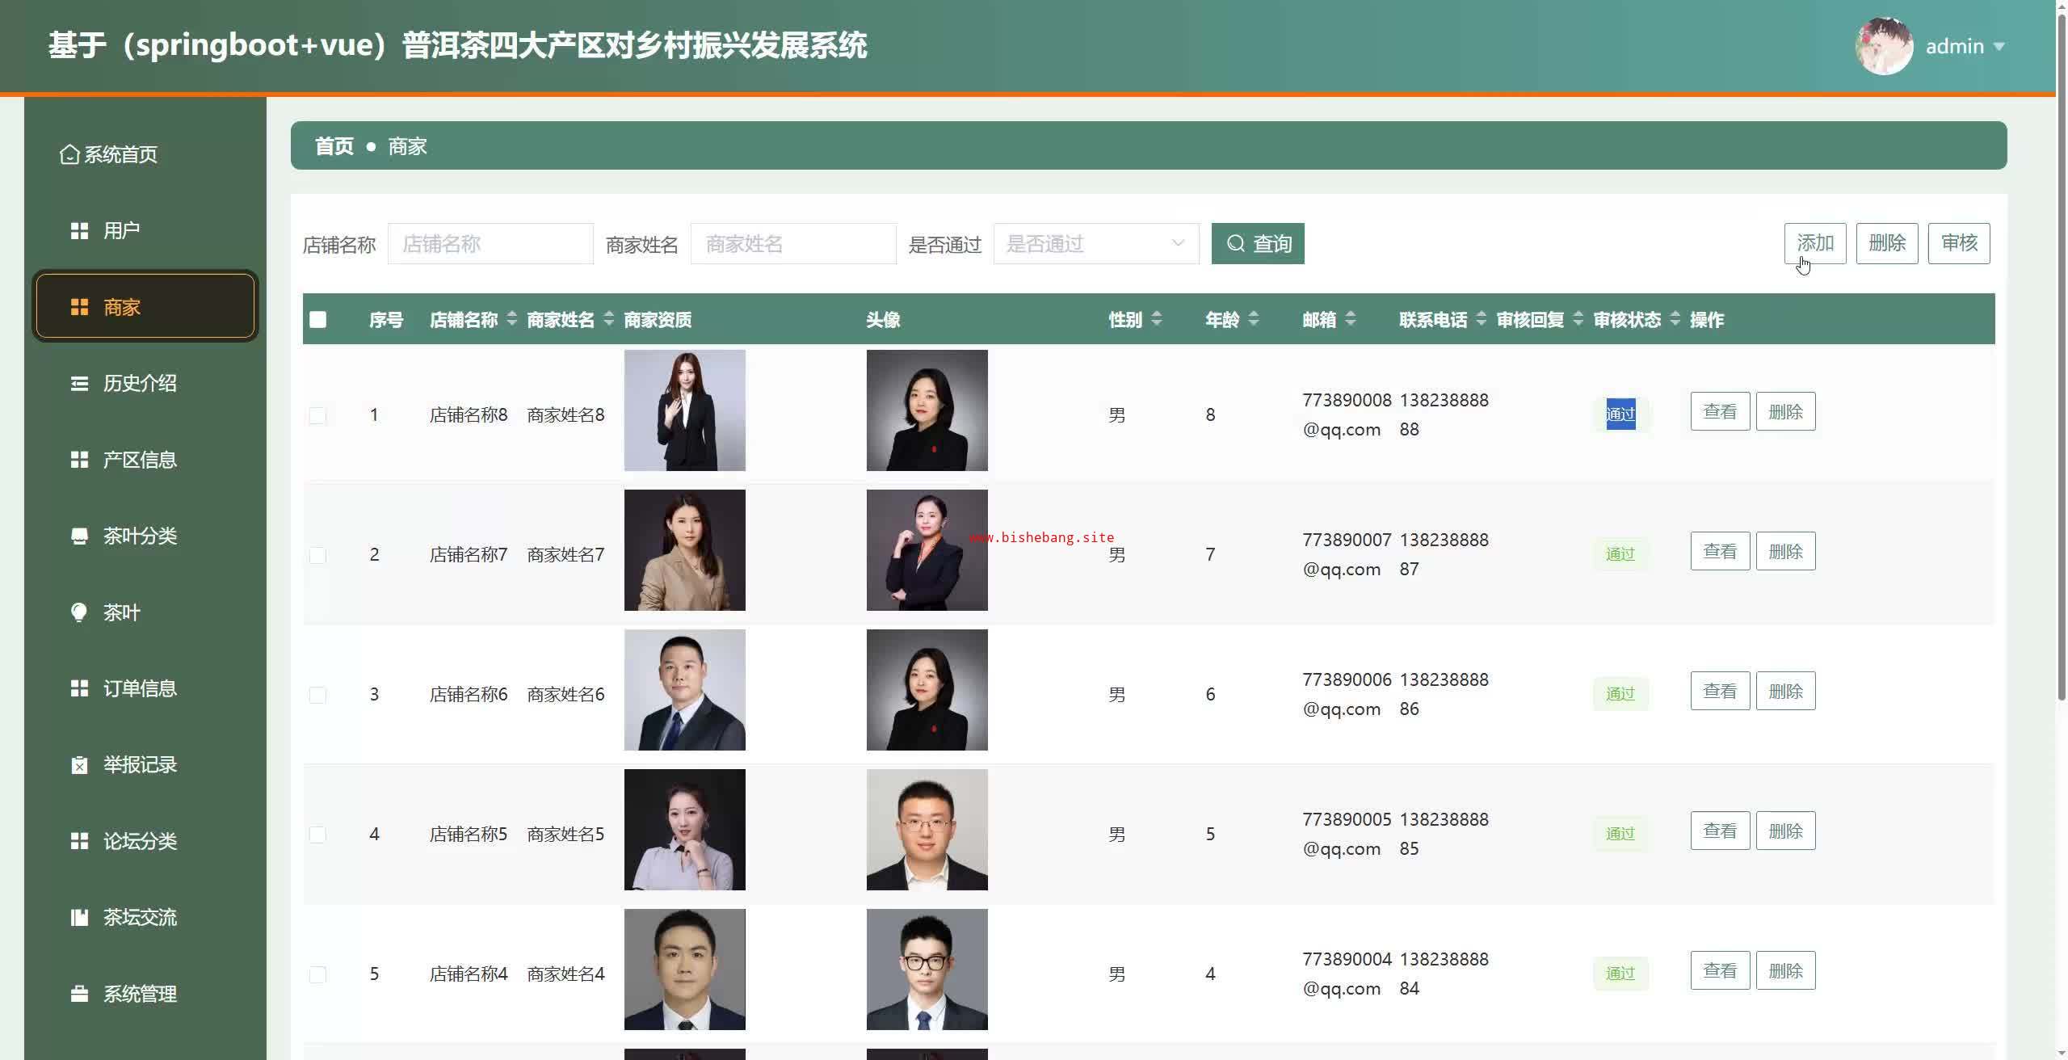
Task: Sort table by 年龄 column arrows
Action: (1254, 319)
